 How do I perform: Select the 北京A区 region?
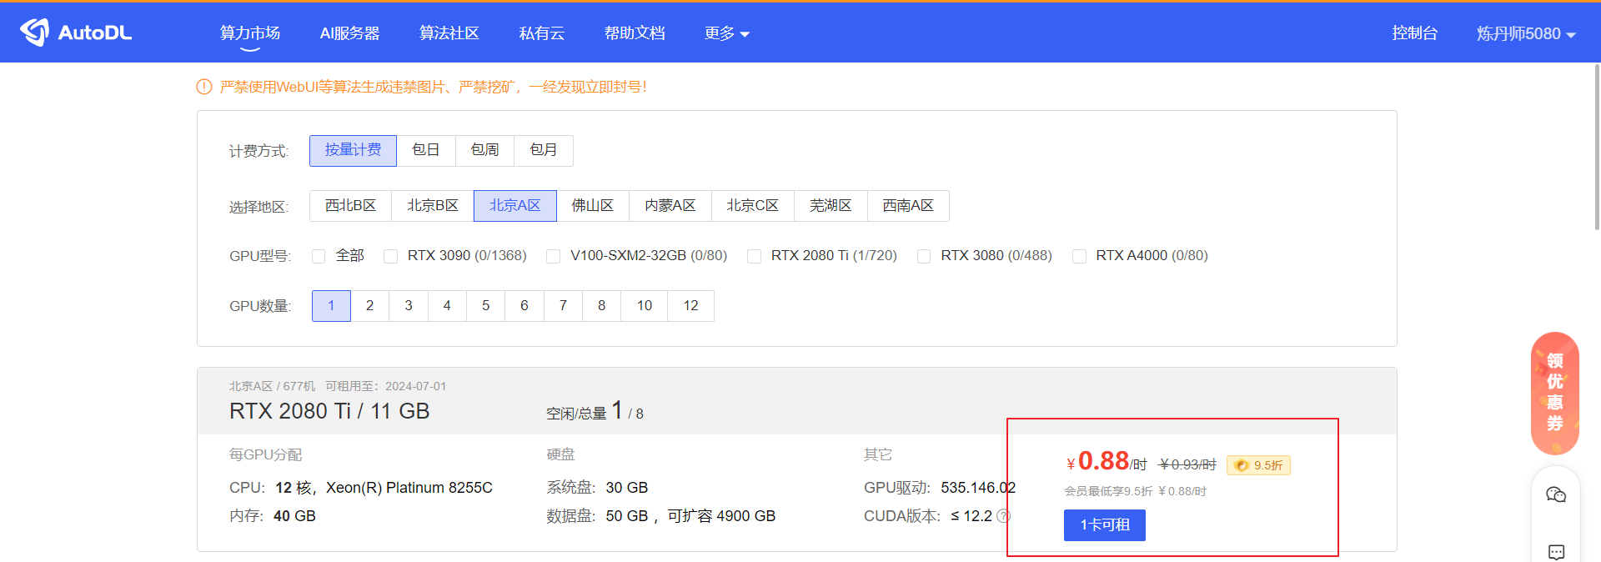coord(515,206)
